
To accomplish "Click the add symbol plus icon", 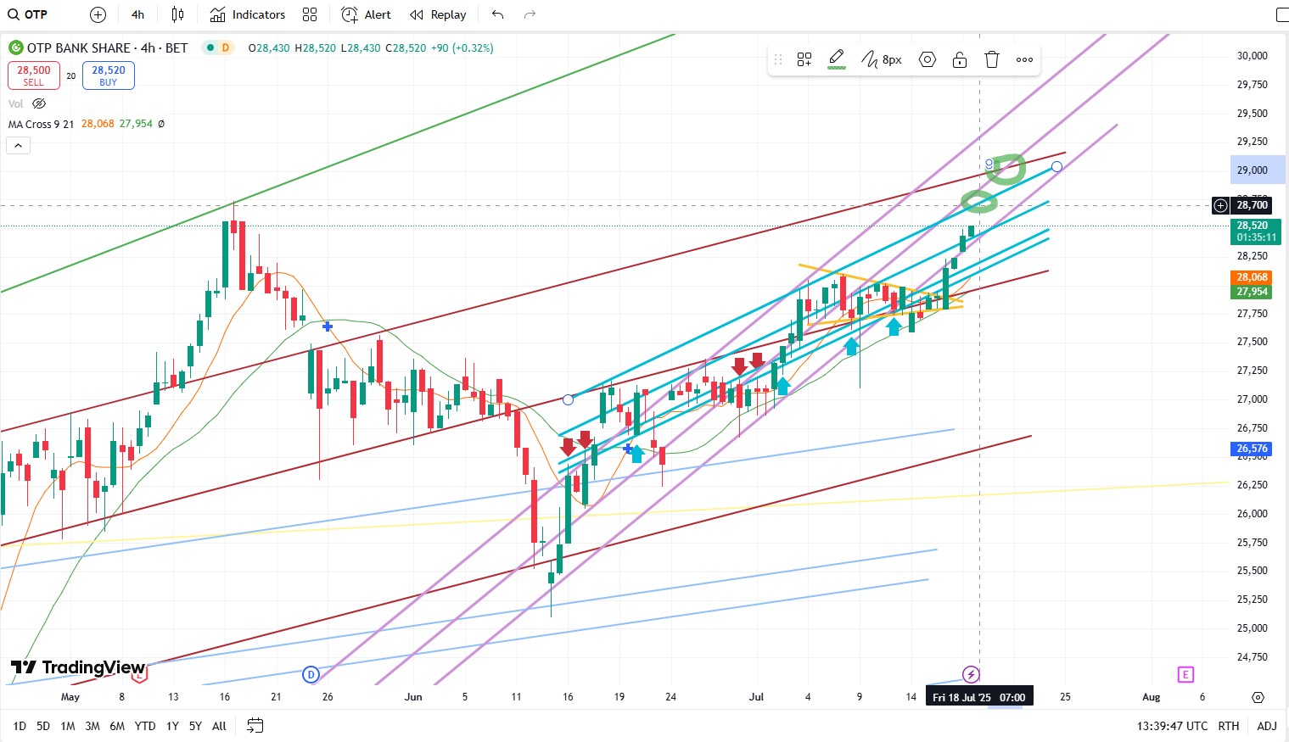I will (98, 14).
